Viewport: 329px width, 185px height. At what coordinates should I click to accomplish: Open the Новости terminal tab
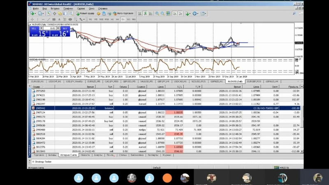pos(85,155)
